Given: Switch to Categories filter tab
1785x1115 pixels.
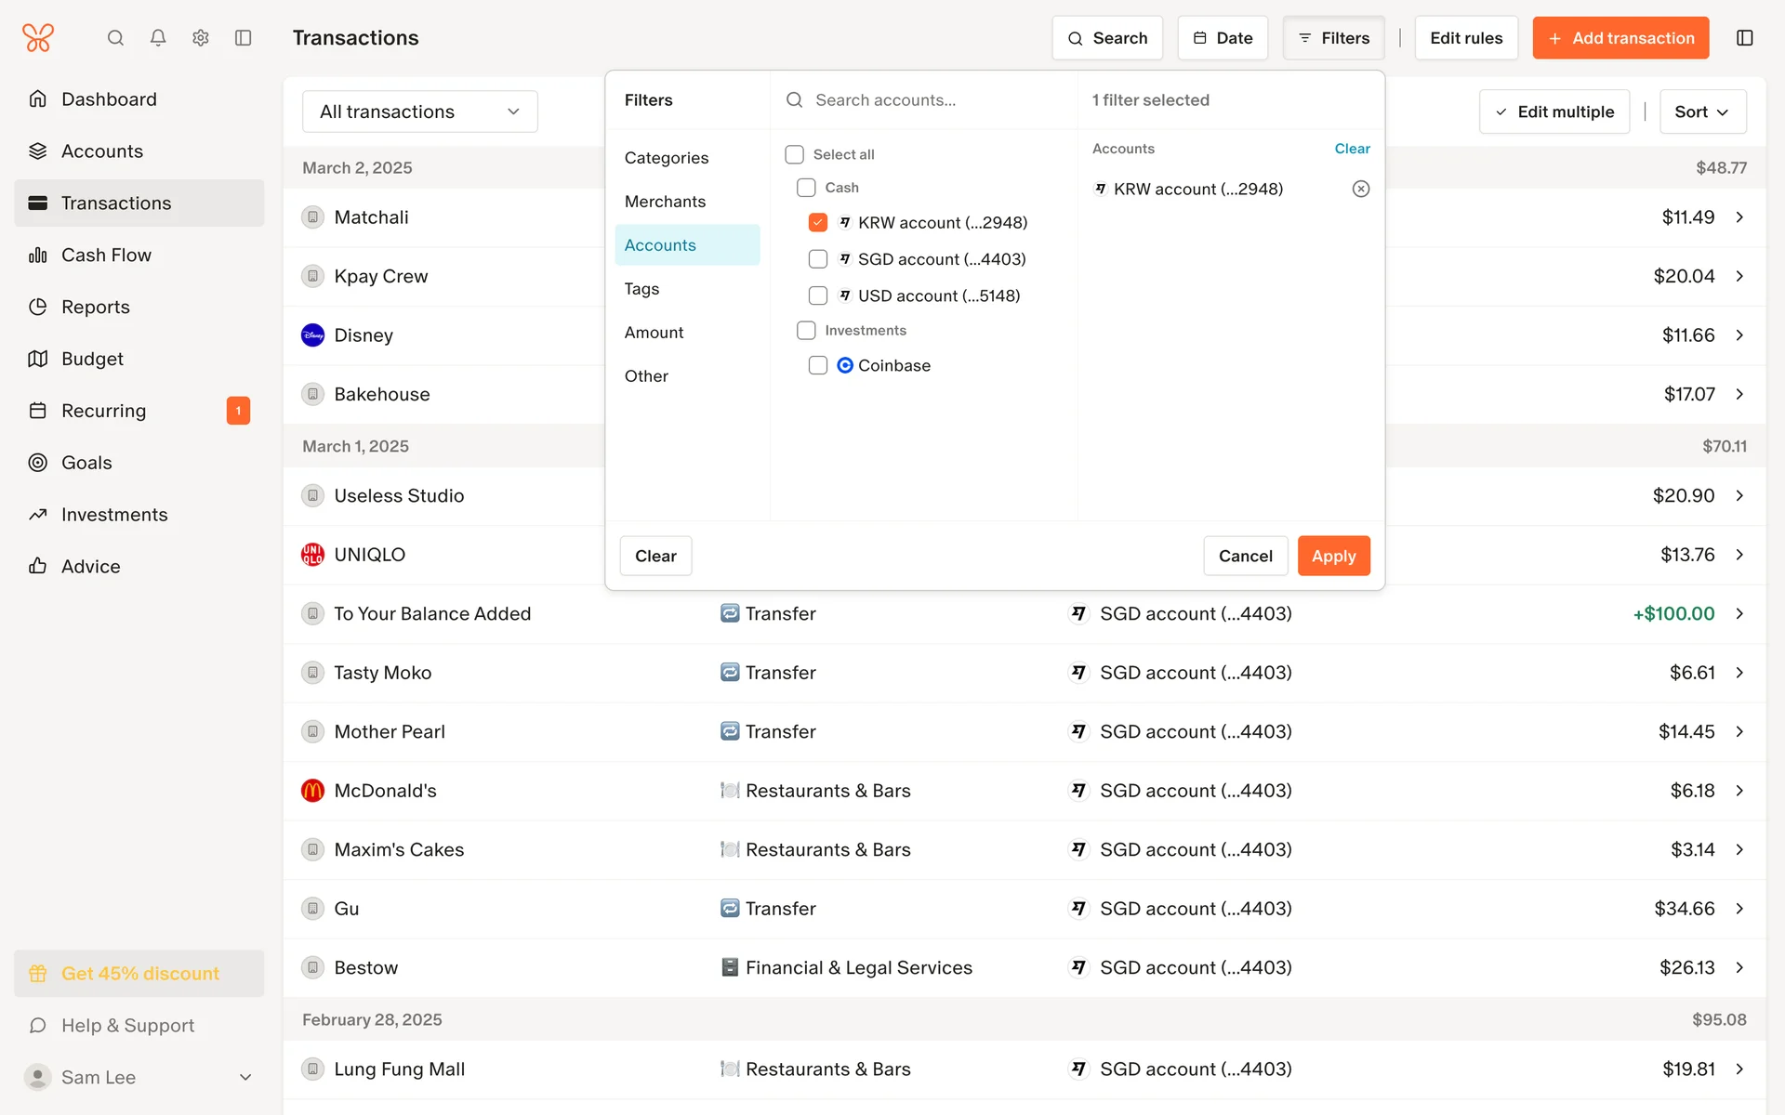Looking at the screenshot, I should (x=666, y=158).
